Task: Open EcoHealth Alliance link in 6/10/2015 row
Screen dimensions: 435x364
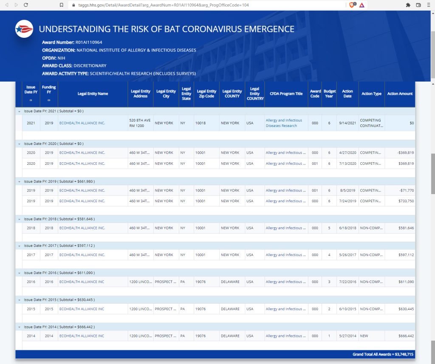Action: pyautogui.click(x=82, y=309)
